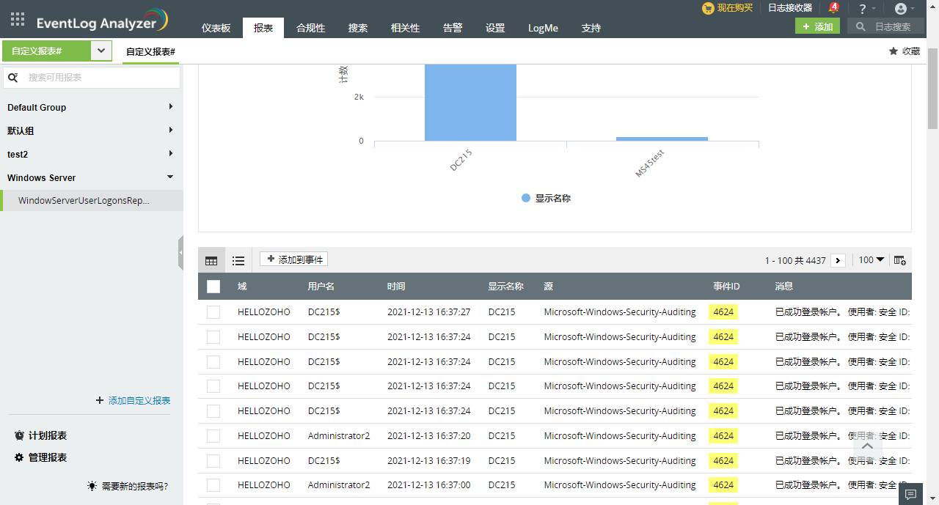Viewport: 939px width, 505px height.
Task: Check the first row with time 16:37:27
Action: (213, 312)
